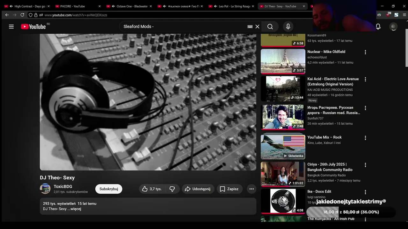408x229 pixels.
Task: Open the ToxicBDG channel avatar
Action: [x=45, y=189]
